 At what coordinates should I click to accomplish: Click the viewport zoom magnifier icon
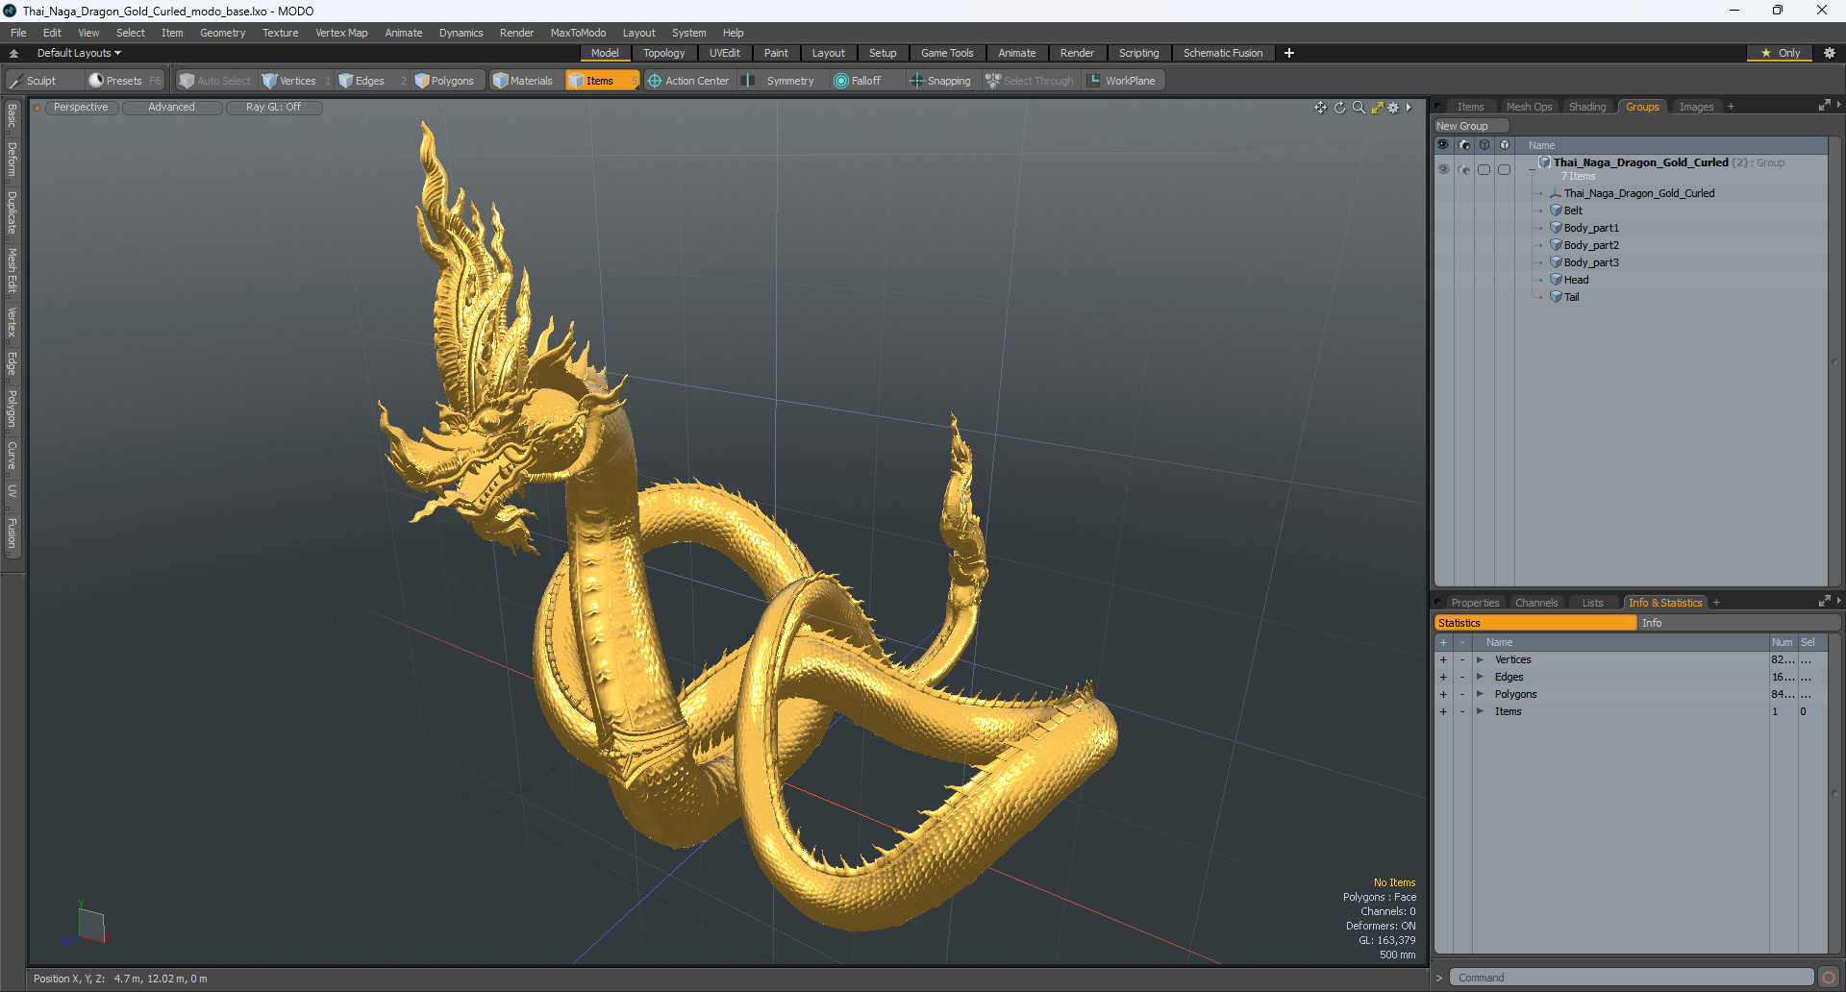click(x=1359, y=108)
